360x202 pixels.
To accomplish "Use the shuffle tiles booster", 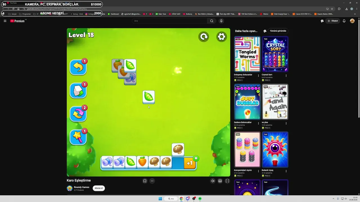I will (x=78, y=114).
